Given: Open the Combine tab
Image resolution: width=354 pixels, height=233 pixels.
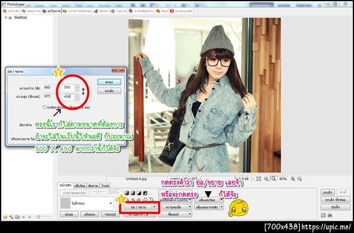Looking at the screenshot, I should point(119,11).
